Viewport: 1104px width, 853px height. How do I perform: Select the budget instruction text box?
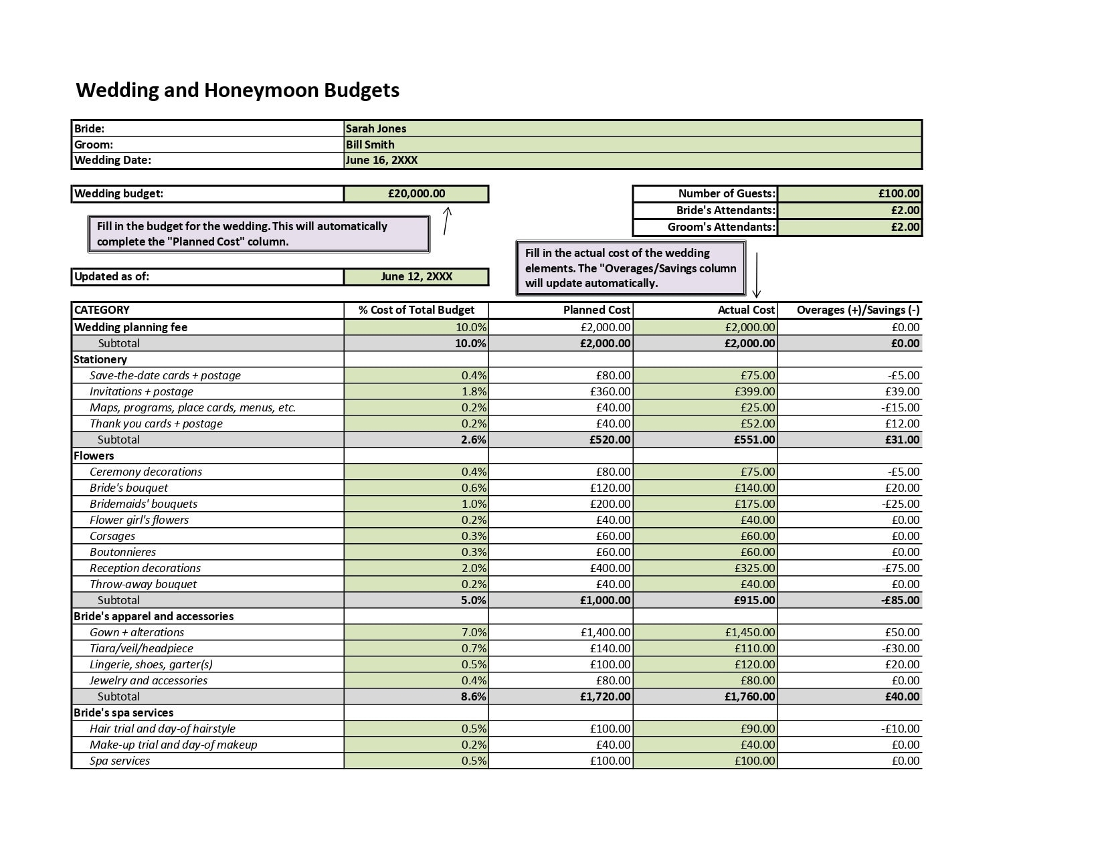pyautogui.click(x=259, y=233)
